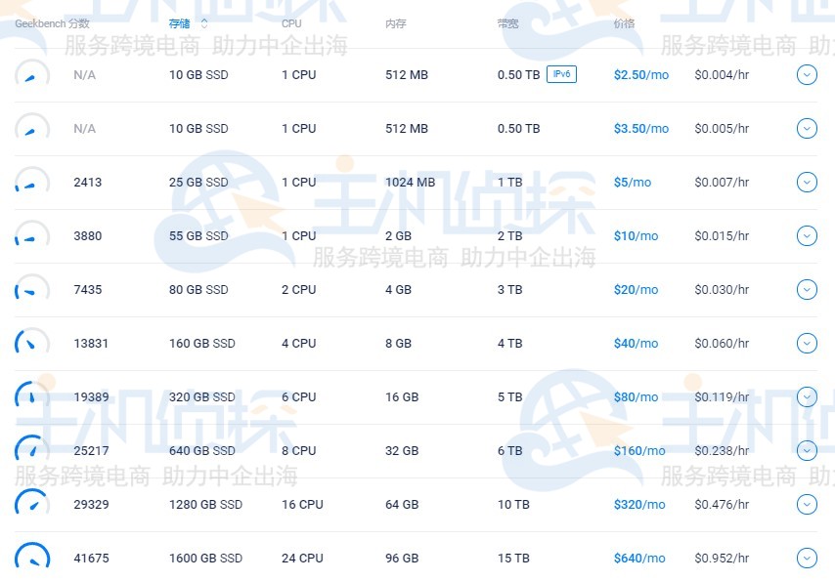Expand the $640/mo plan chevron
This screenshot has height=581, width=835.
click(806, 558)
